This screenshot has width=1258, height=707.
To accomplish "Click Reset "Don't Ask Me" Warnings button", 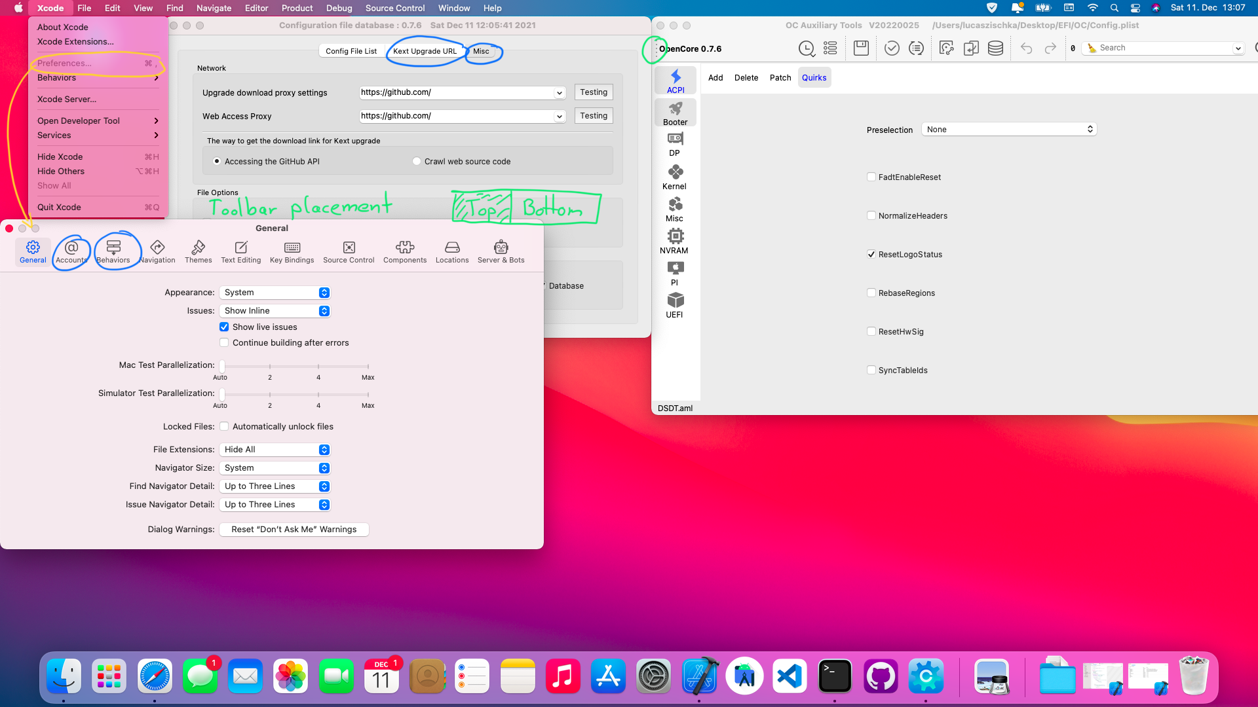I will (294, 529).
